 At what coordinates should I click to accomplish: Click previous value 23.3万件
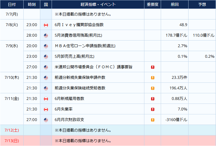click(x=179, y=77)
